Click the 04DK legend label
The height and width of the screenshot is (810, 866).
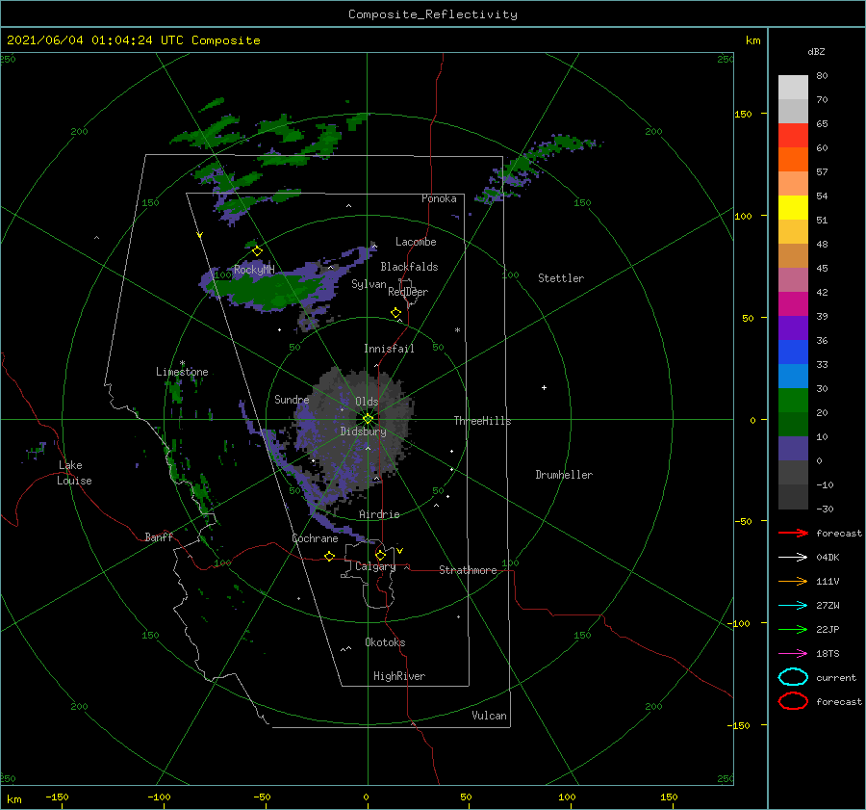828,558
